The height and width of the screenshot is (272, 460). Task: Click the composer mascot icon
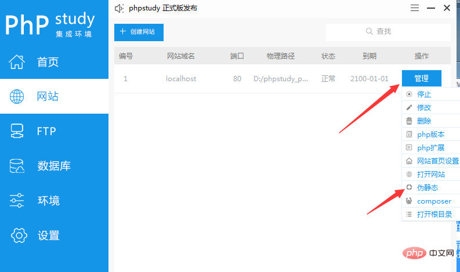point(409,201)
